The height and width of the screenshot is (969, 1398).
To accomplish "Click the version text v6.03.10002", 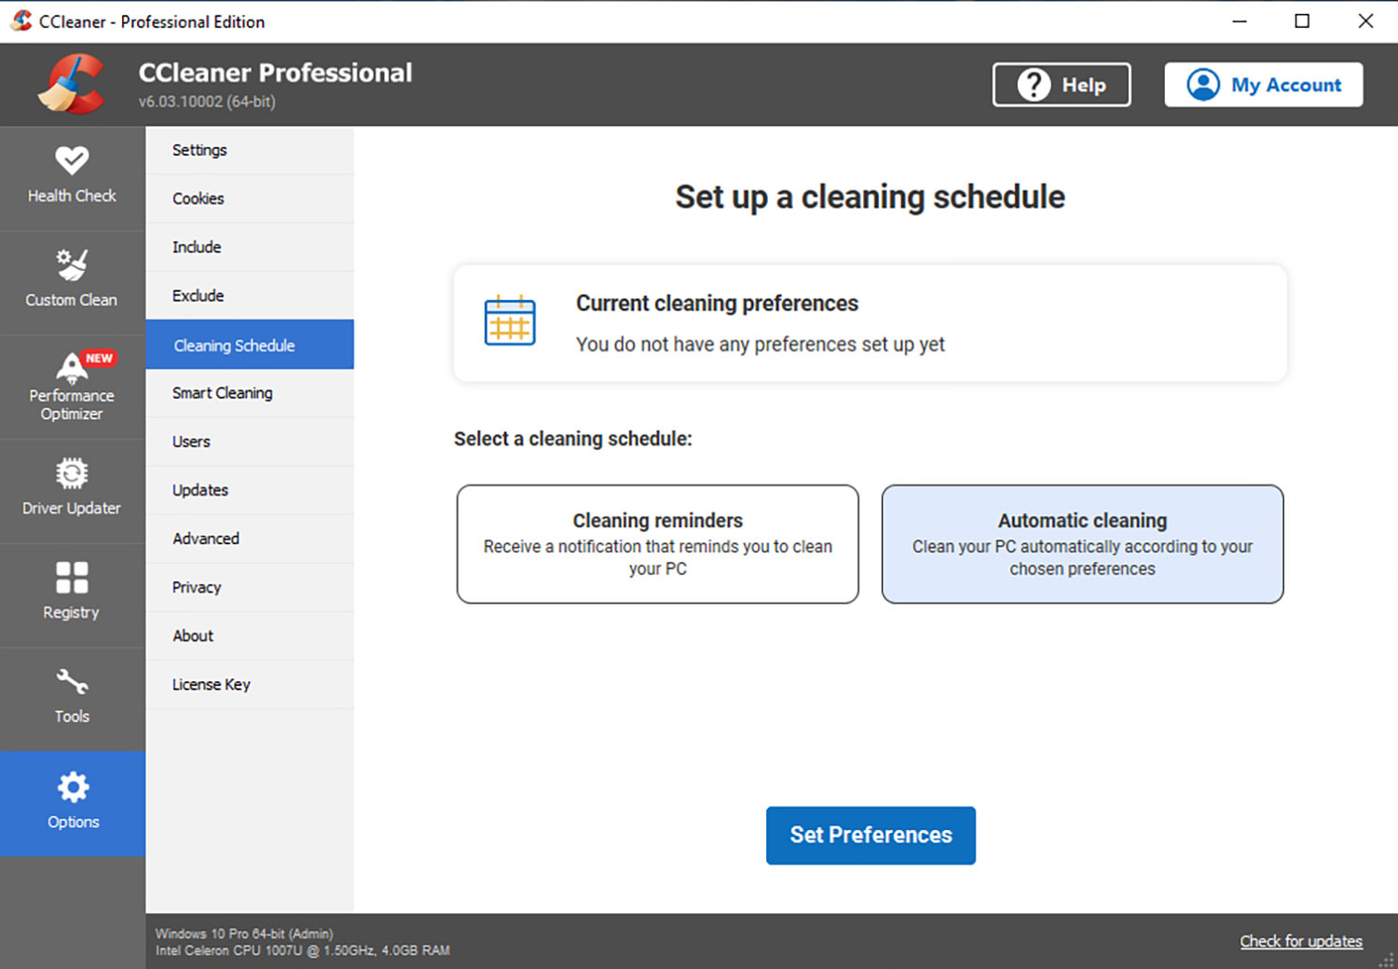I will (207, 102).
